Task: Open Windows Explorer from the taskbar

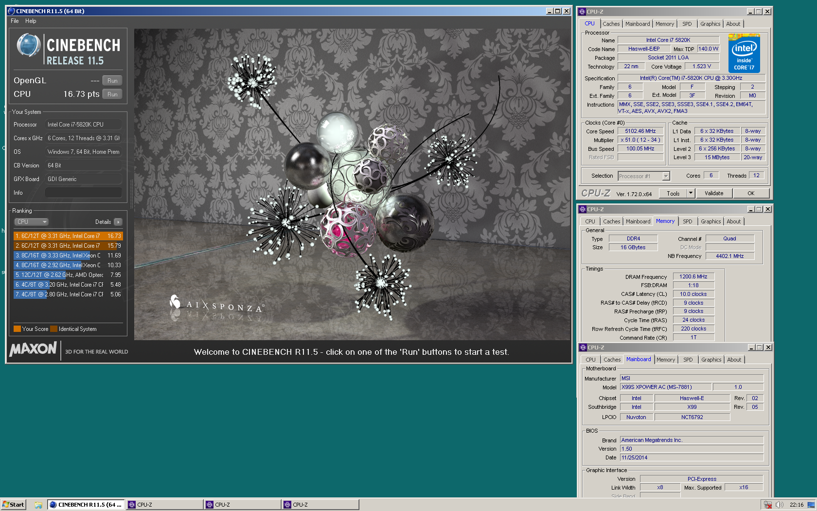Action: 38,505
